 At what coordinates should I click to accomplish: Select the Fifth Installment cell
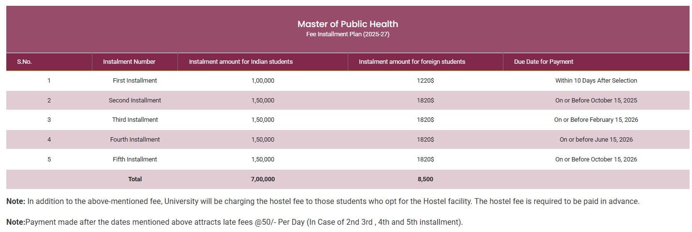pyautogui.click(x=135, y=159)
